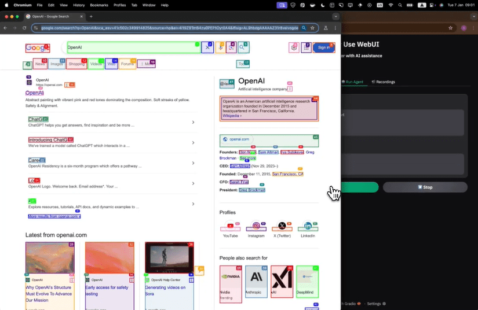Expand the Careers sitelink row chevron
This screenshot has width=478, height=310.
point(193,163)
